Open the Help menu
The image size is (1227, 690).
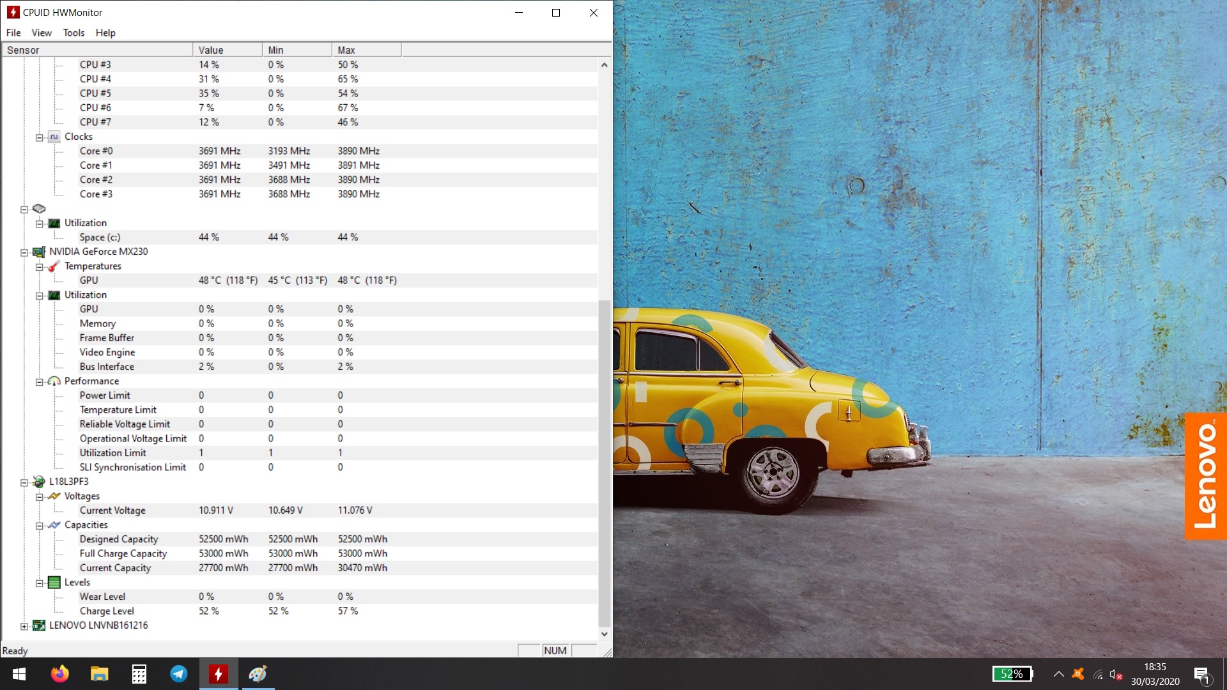point(105,33)
